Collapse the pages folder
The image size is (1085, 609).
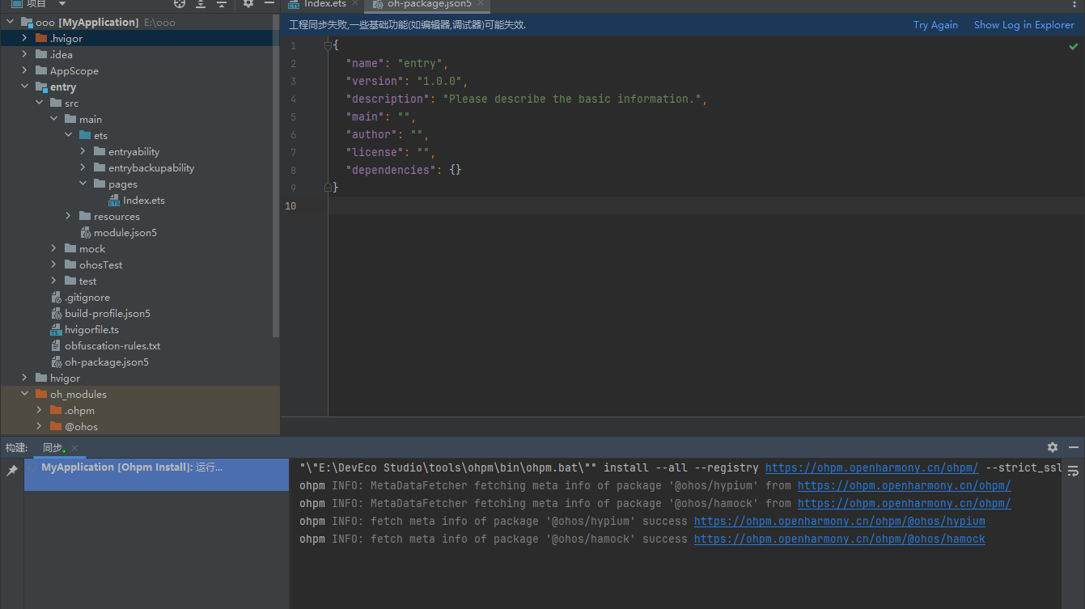coord(83,184)
